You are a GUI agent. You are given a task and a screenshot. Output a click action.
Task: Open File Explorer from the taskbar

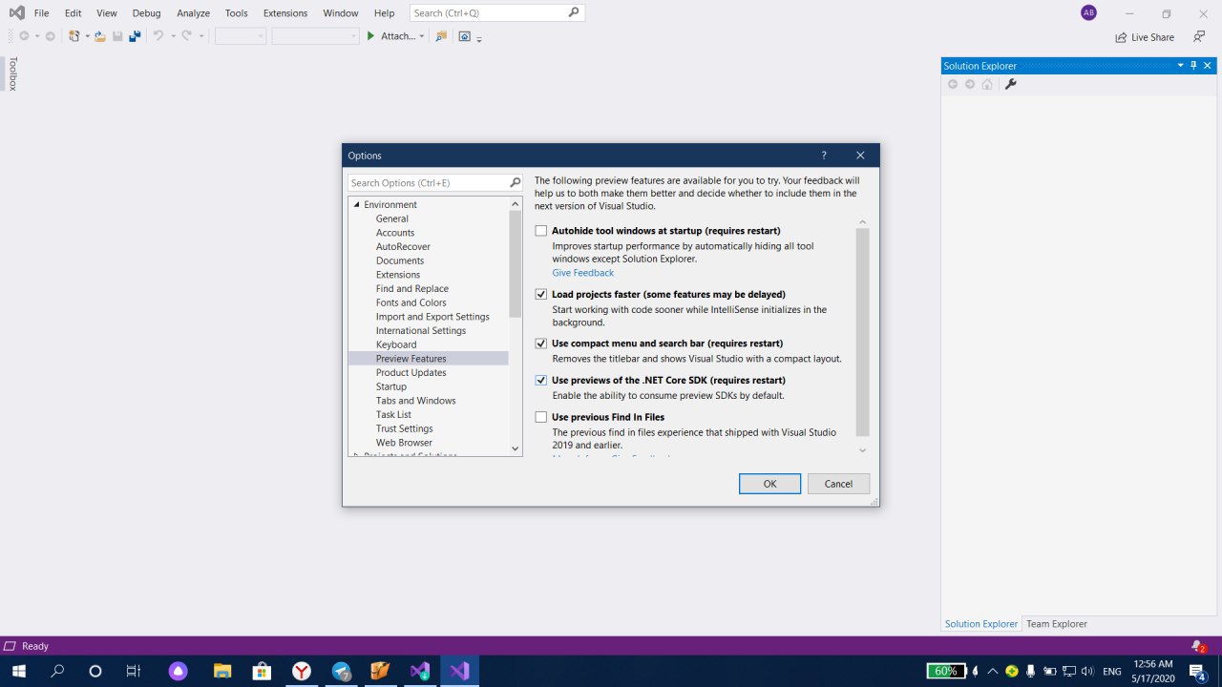(x=222, y=671)
